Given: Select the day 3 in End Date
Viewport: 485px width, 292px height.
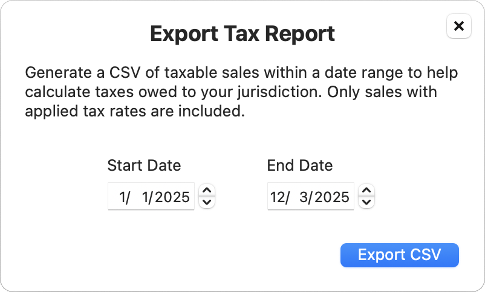Looking at the screenshot, I should pyautogui.click(x=305, y=197).
